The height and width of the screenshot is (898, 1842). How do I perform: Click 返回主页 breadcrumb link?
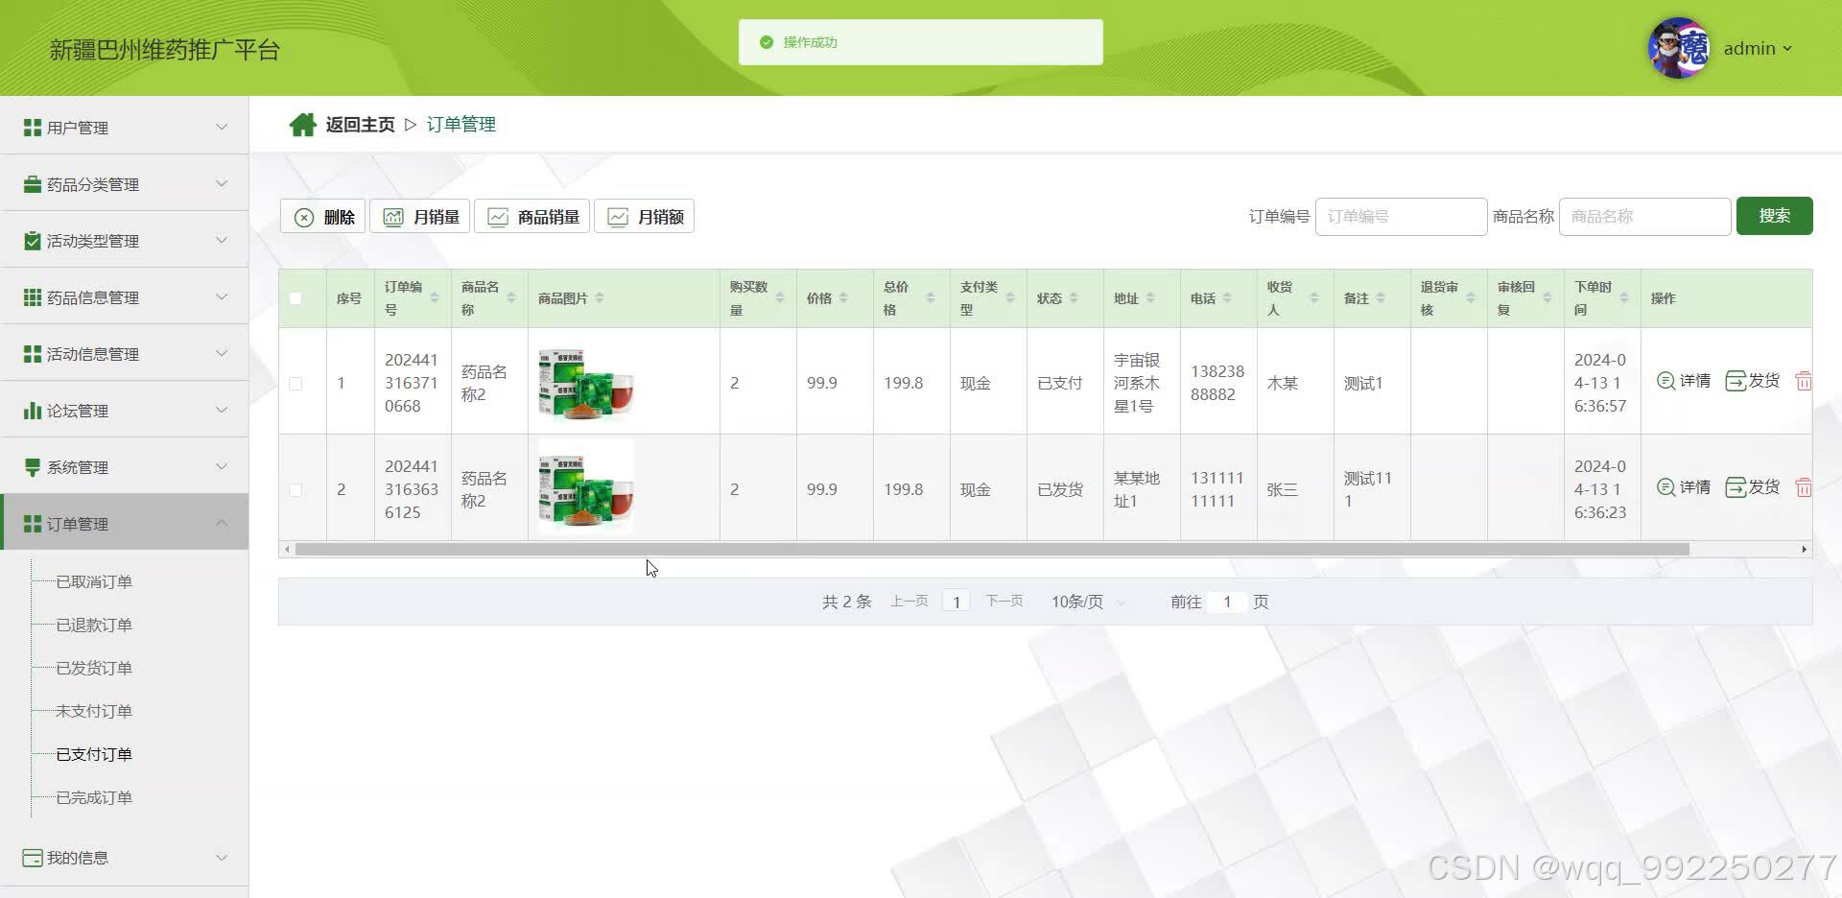pyautogui.click(x=360, y=125)
